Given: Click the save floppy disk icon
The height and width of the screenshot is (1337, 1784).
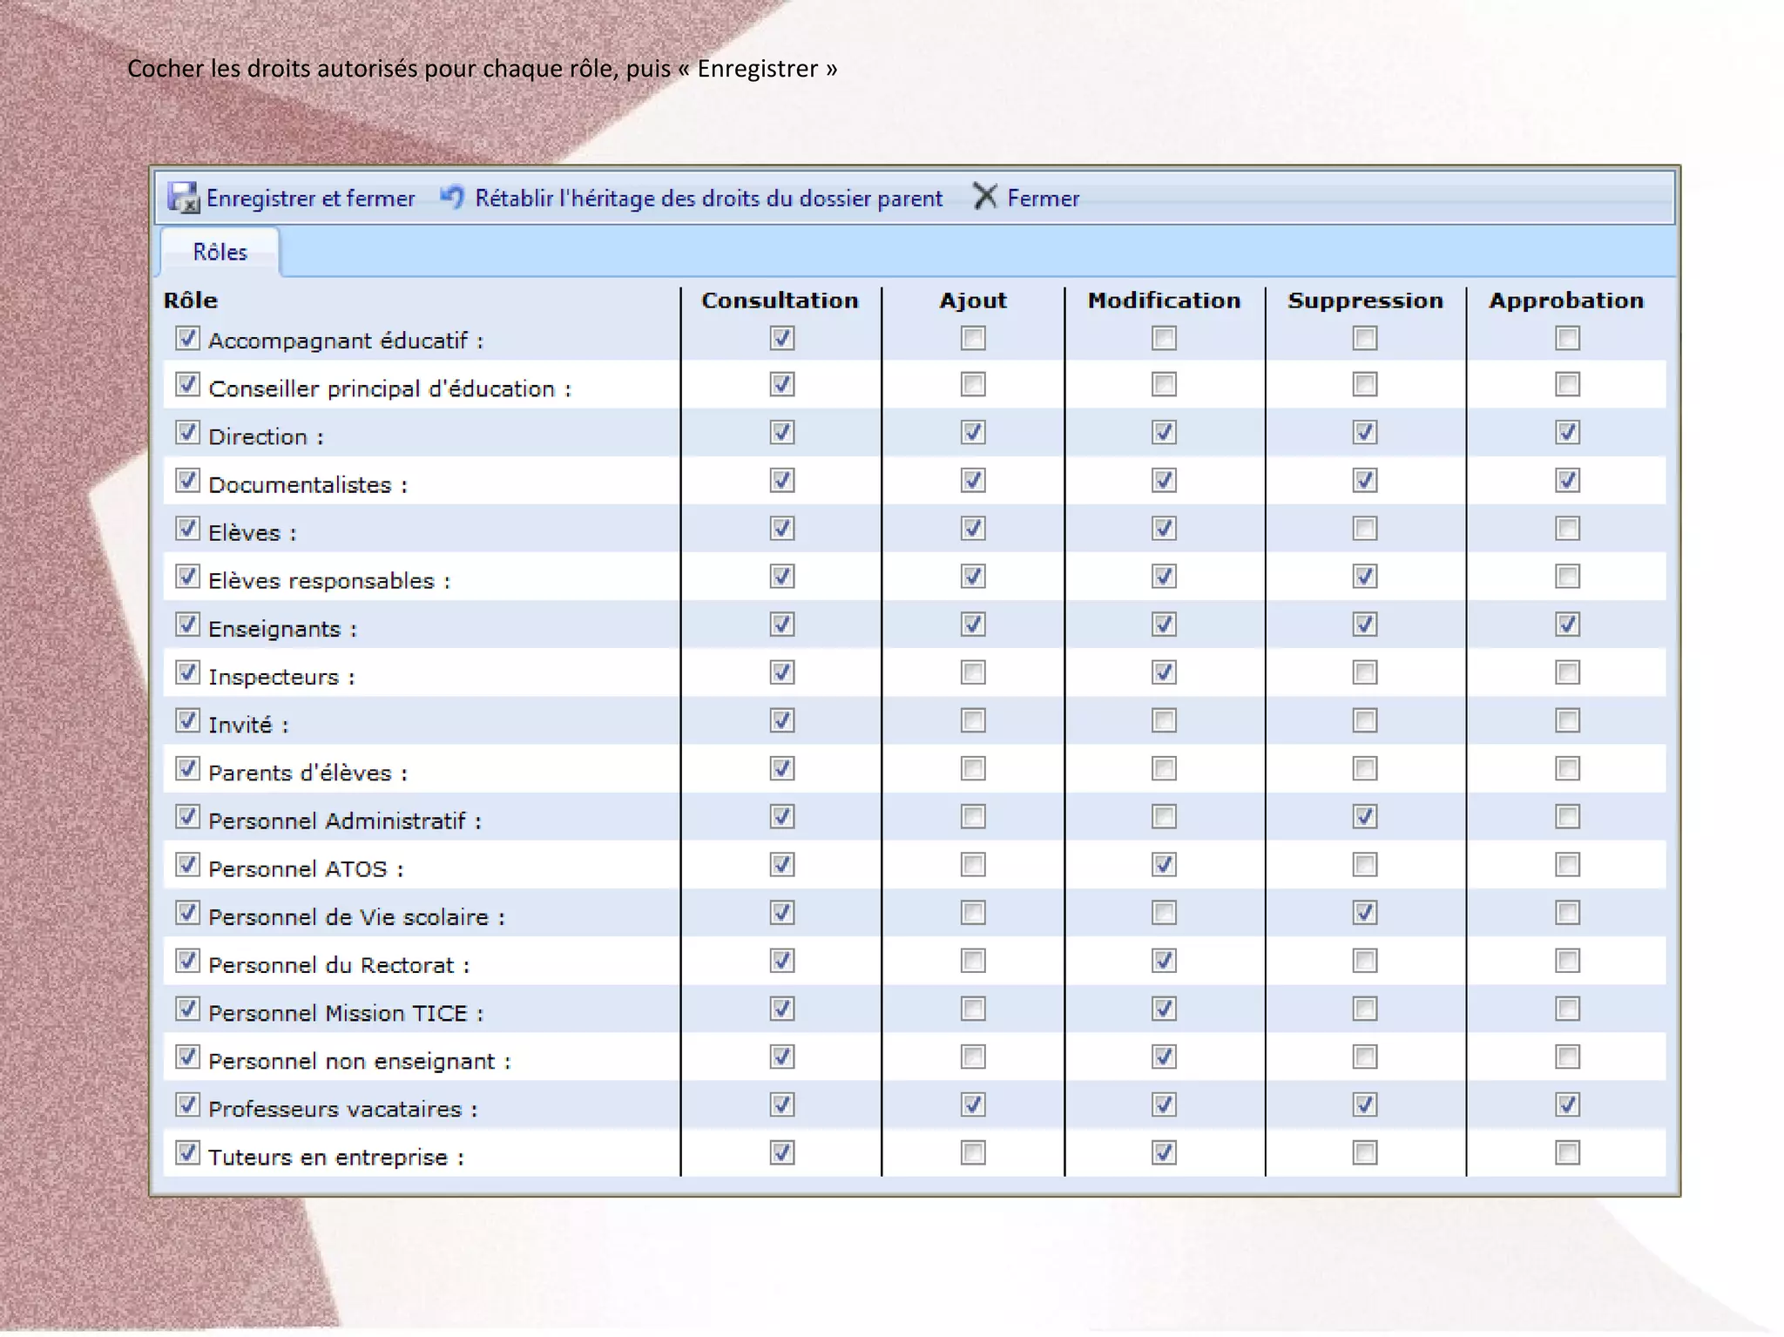Looking at the screenshot, I should pyautogui.click(x=183, y=198).
